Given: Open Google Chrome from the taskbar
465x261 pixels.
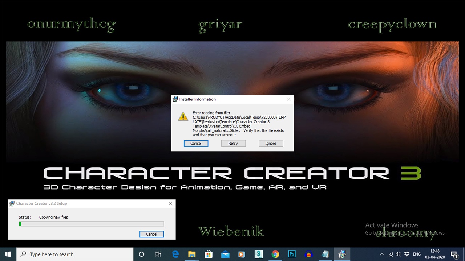Looking at the screenshot, I should point(275,254).
